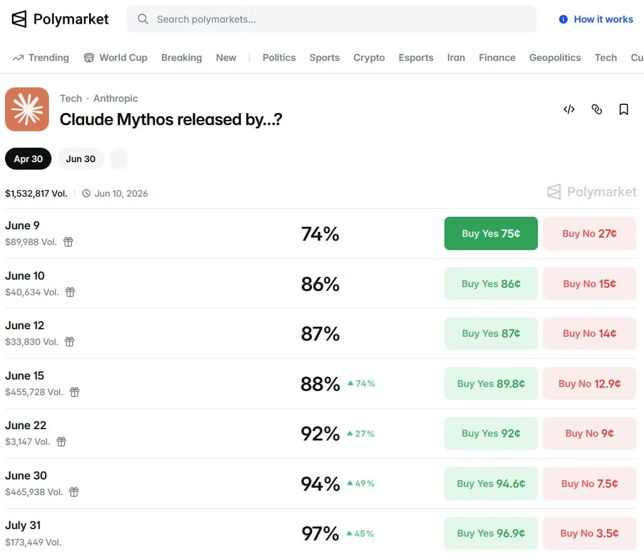
Task: Open the Geopolitics category
Action: click(555, 58)
